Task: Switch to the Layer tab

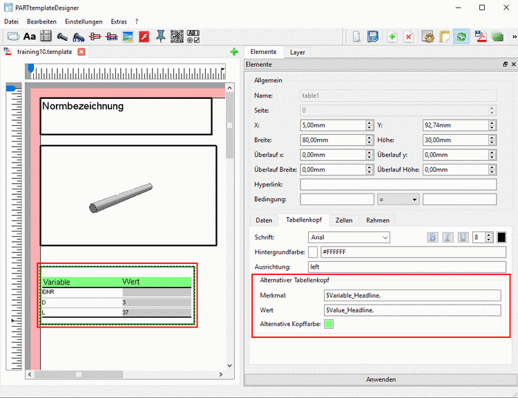Action: pos(297,53)
